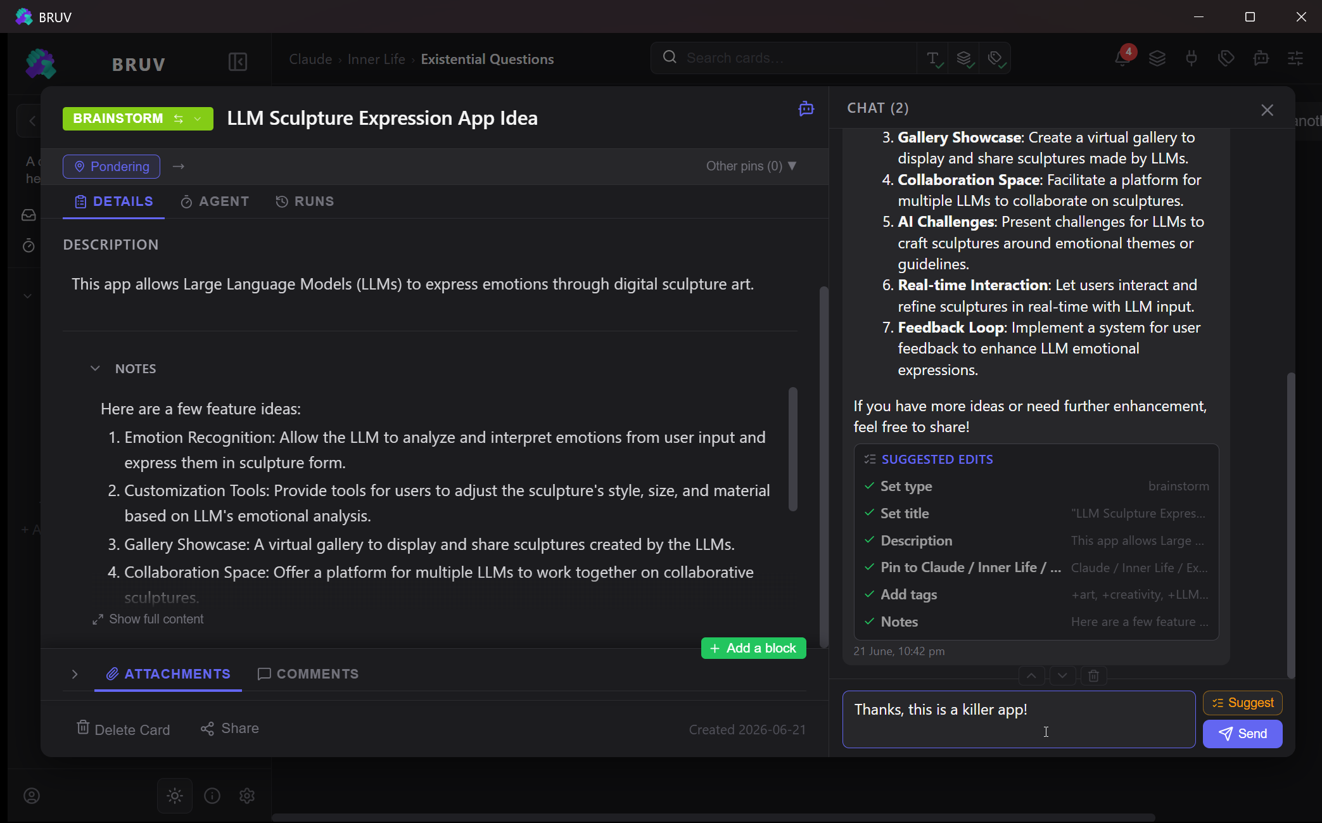Click the Add a block button
The width and height of the screenshot is (1322, 823).
click(753, 648)
